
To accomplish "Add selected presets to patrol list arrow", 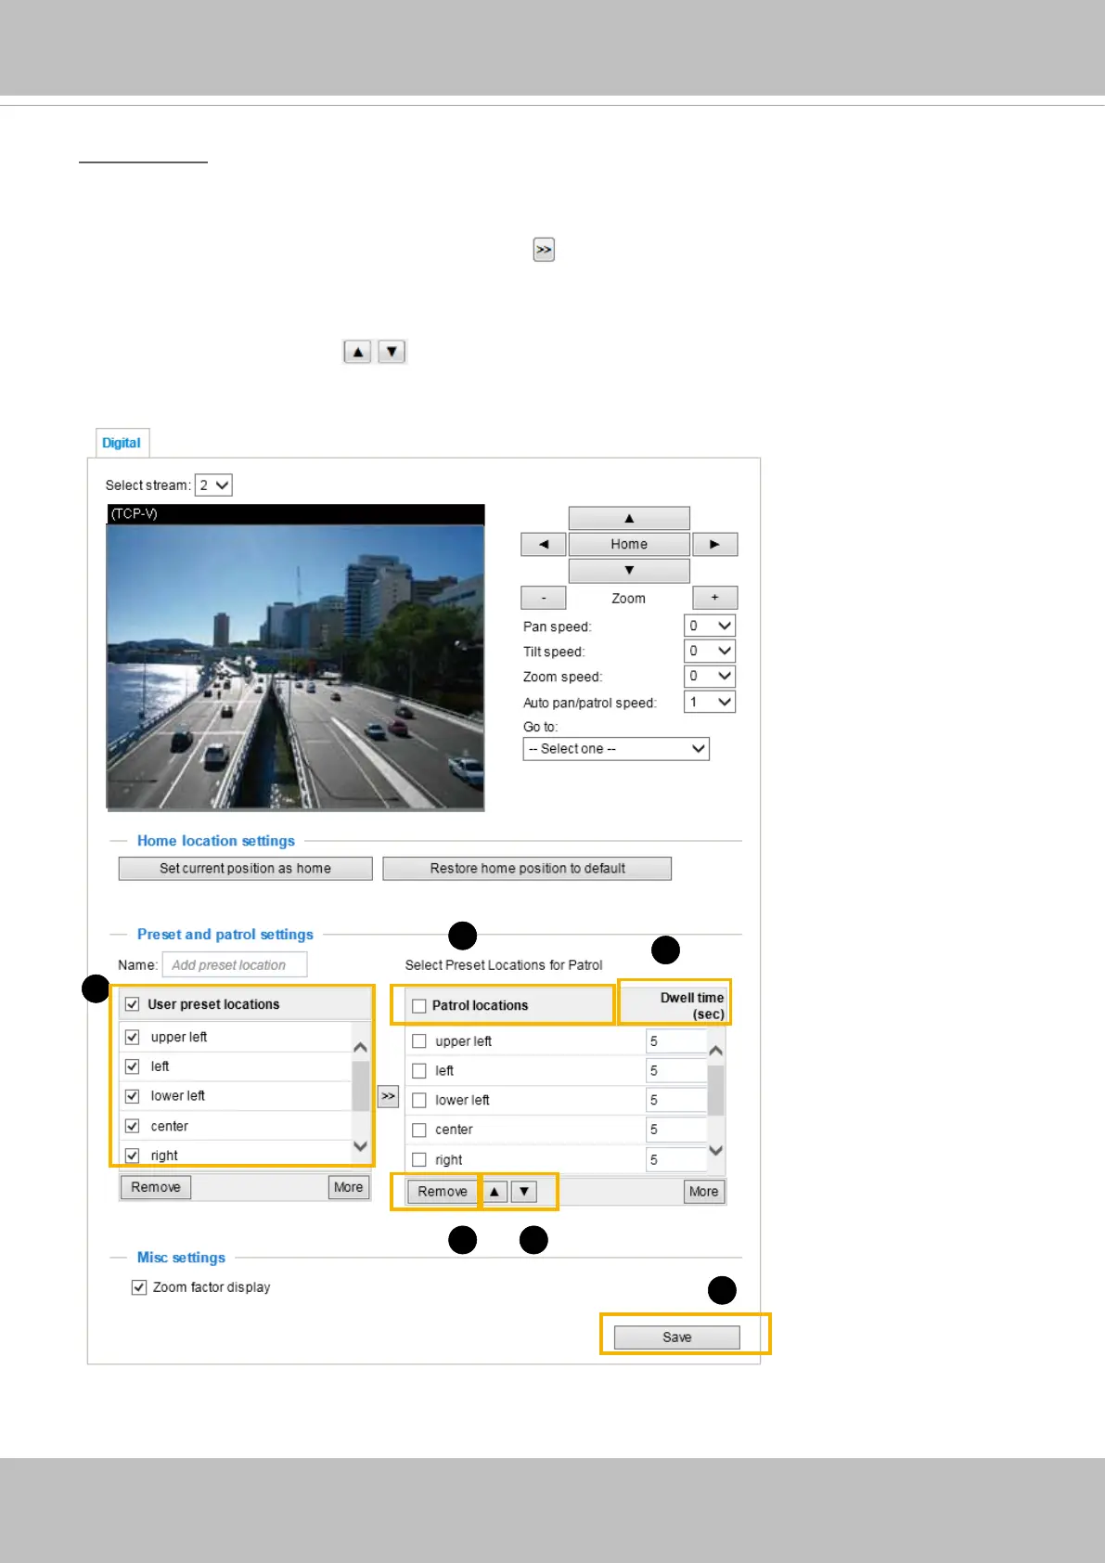I will tap(388, 1096).
